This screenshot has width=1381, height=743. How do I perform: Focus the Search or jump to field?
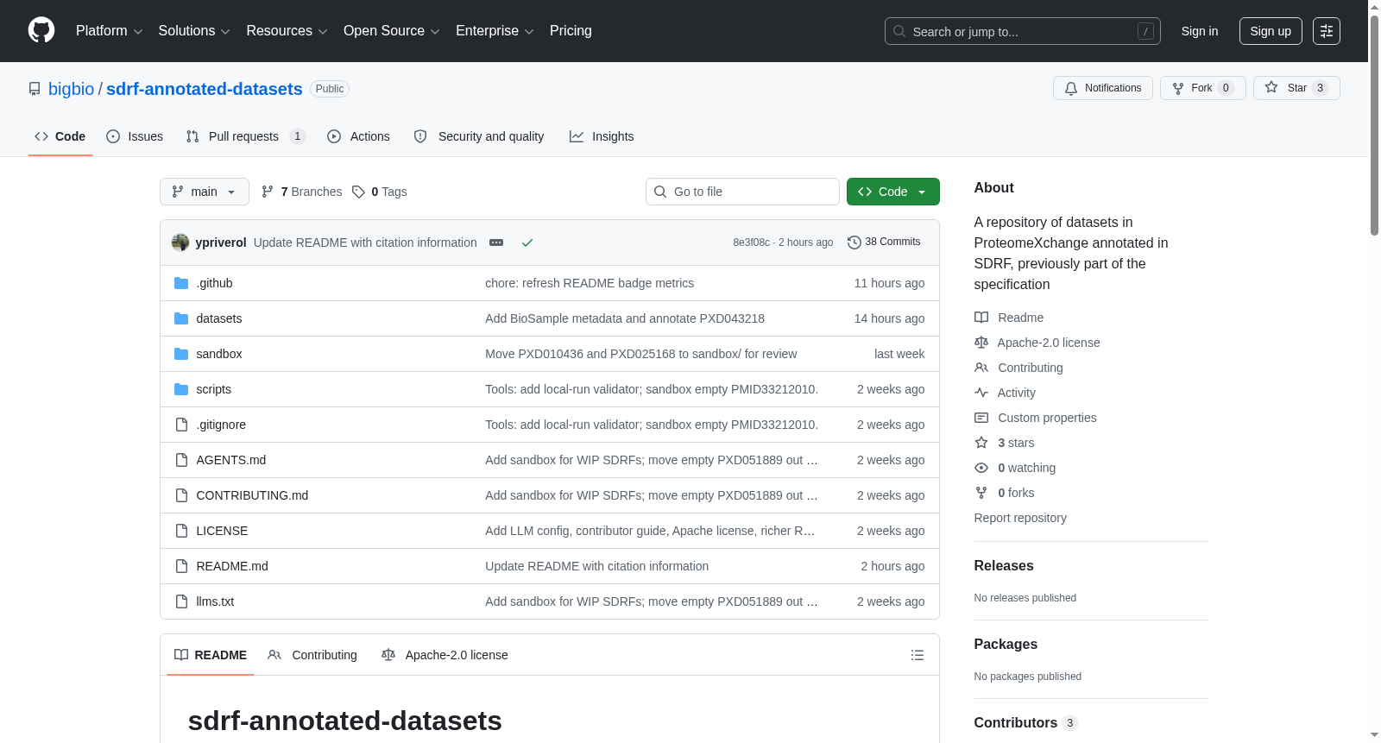pyautogui.click(x=1023, y=31)
